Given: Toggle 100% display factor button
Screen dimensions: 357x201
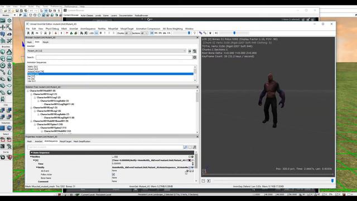Looking at the screenshot, I should coord(152,33).
